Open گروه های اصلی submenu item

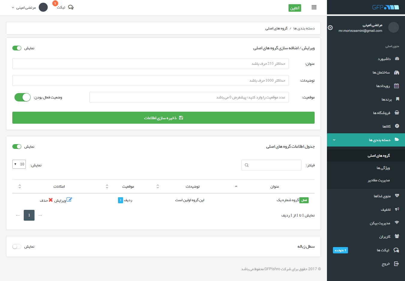pyautogui.click(x=366, y=156)
